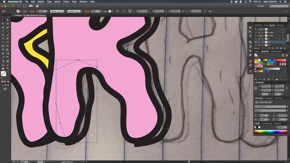Toggle lock on the third layer
Viewport: 290px width, 163px height.
[259, 36]
